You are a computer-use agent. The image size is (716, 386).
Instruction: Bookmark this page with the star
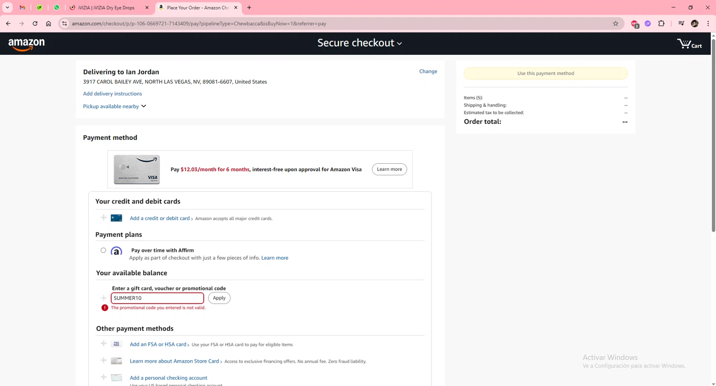pos(615,23)
